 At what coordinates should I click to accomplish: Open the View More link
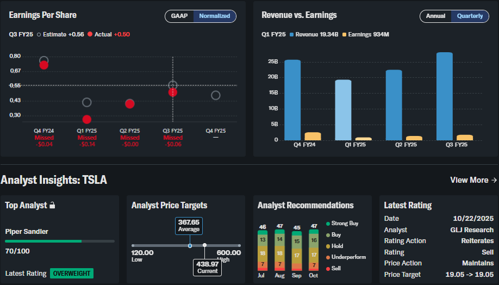pyautogui.click(x=473, y=180)
